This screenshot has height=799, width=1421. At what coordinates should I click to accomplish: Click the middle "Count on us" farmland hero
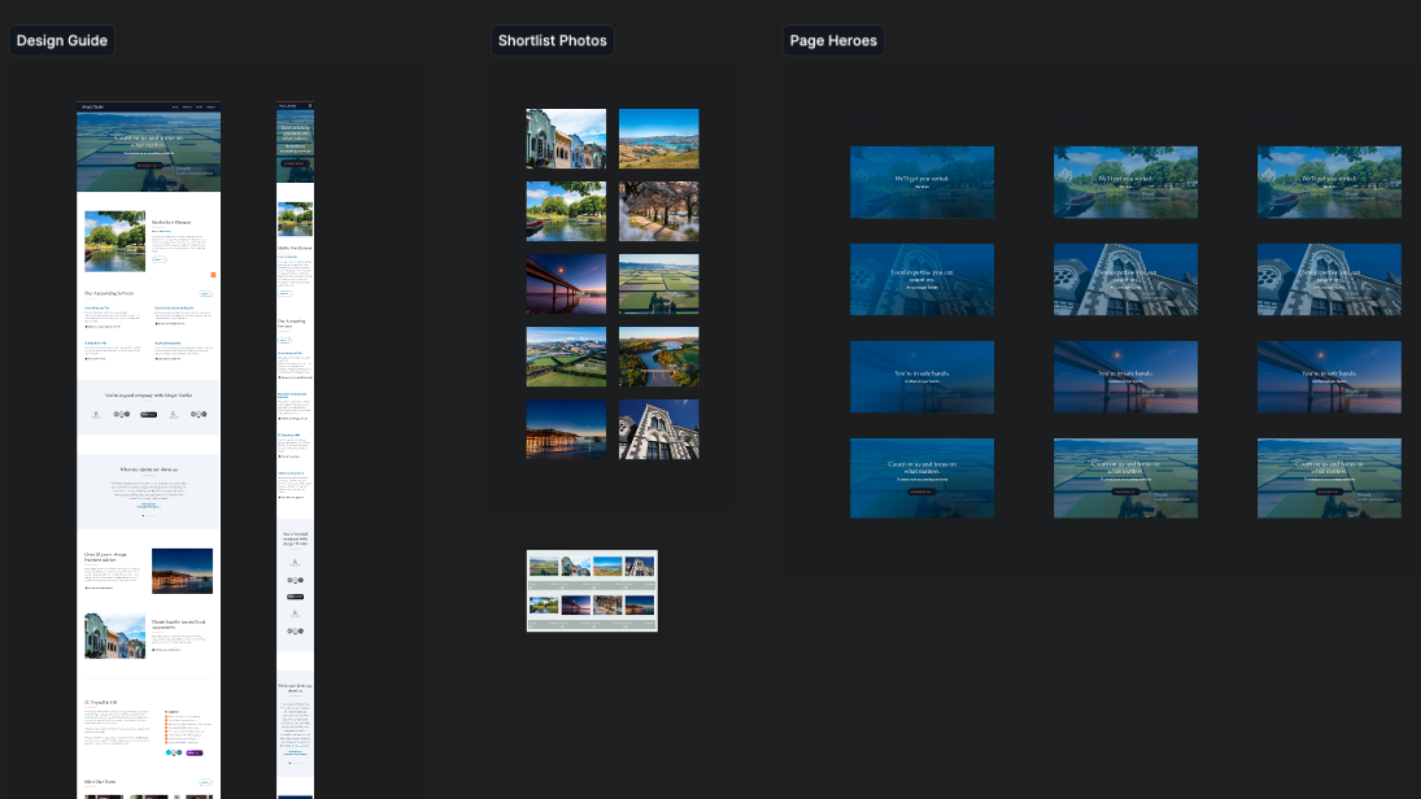pyautogui.click(x=1126, y=478)
